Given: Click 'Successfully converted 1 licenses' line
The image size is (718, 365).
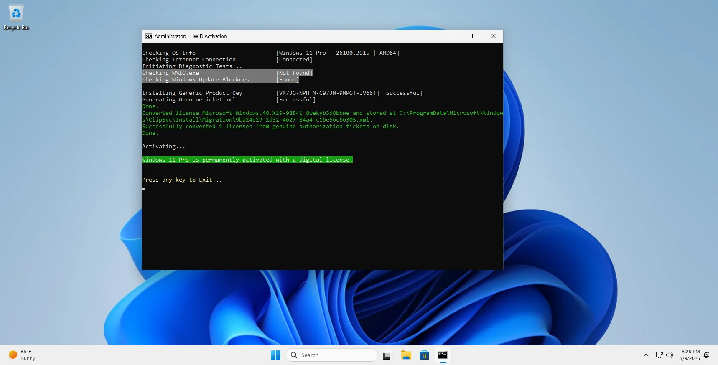Looking at the screenshot, I should click(x=271, y=127).
